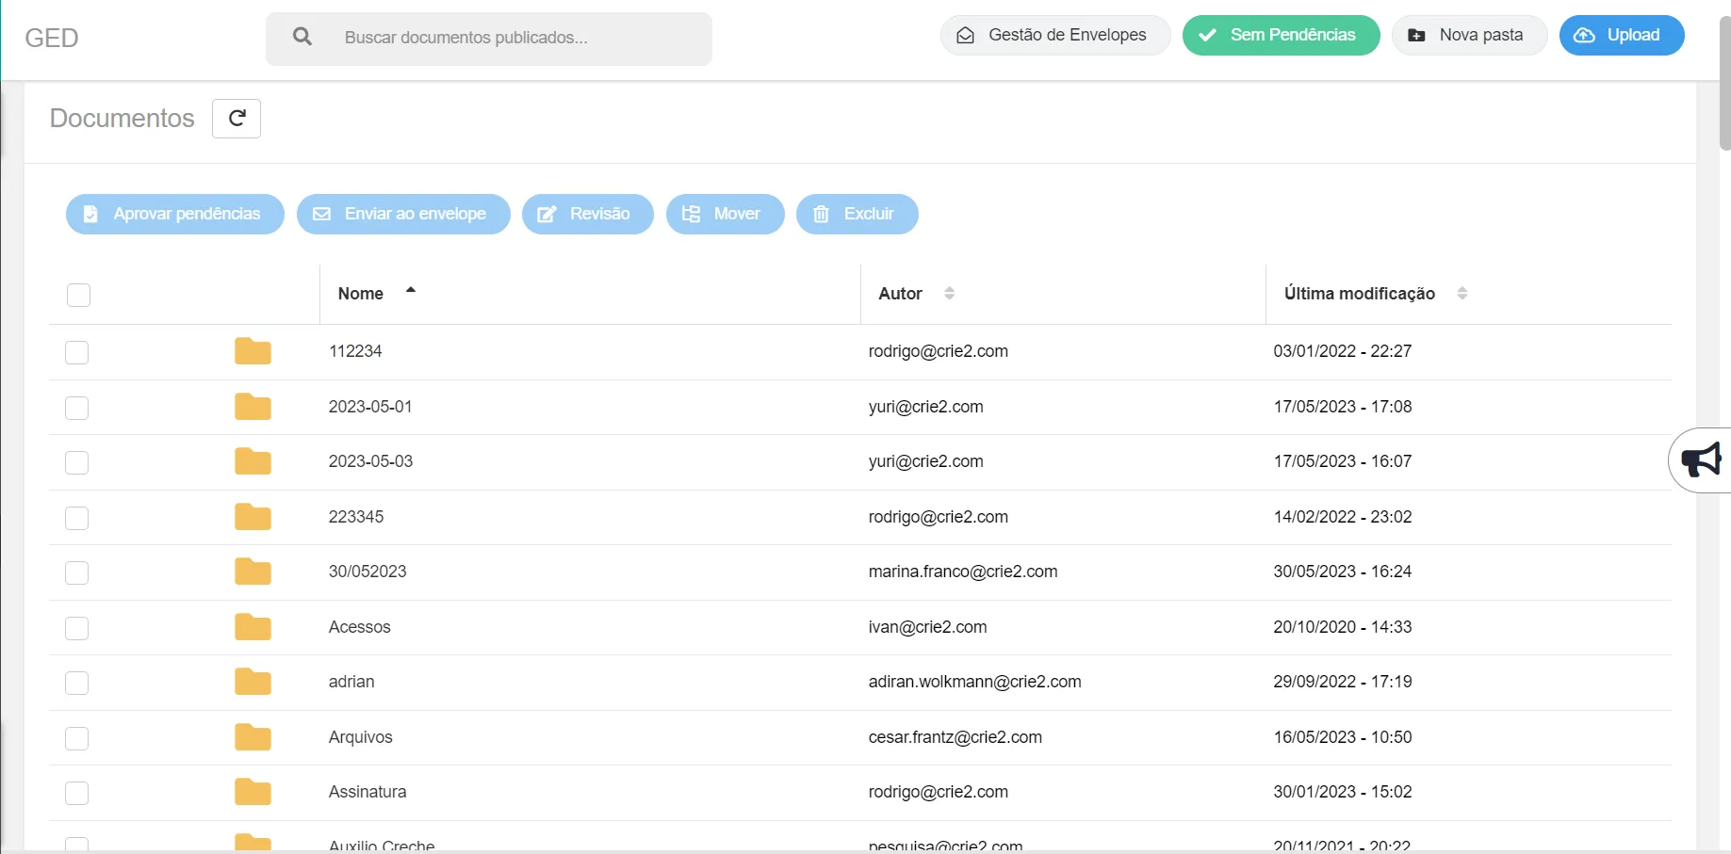Check the box for folder 2023-05-03
Screen dimensions: 1731x854
(77, 462)
